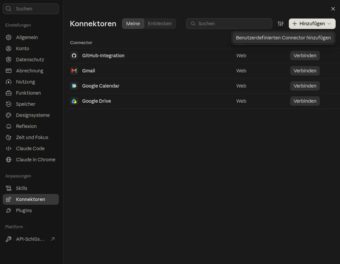The width and height of the screenshot is (340, 264).
Task: Click the Abrechnung card icon
Action: coord(8,71)
